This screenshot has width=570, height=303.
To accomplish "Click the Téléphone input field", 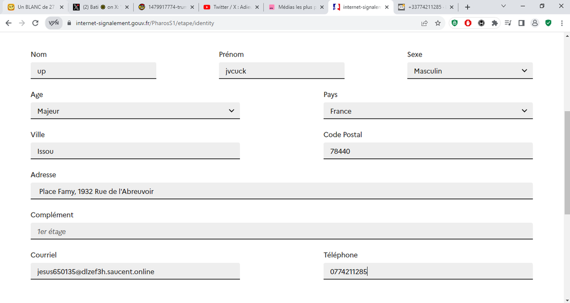I will (428, 271).
